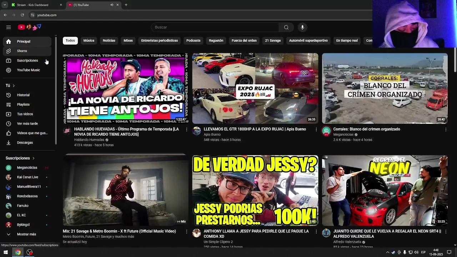
Task: Open YouTube Music in sidebar
Action: point(27,70)
